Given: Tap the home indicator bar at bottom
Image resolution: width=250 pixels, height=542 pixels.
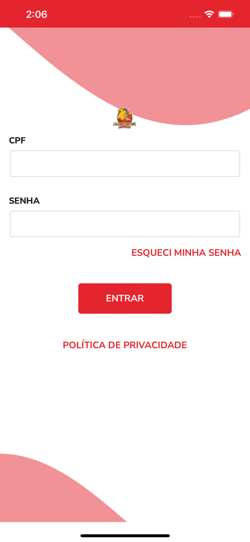Looking at the screenshot, I should 125,535.
